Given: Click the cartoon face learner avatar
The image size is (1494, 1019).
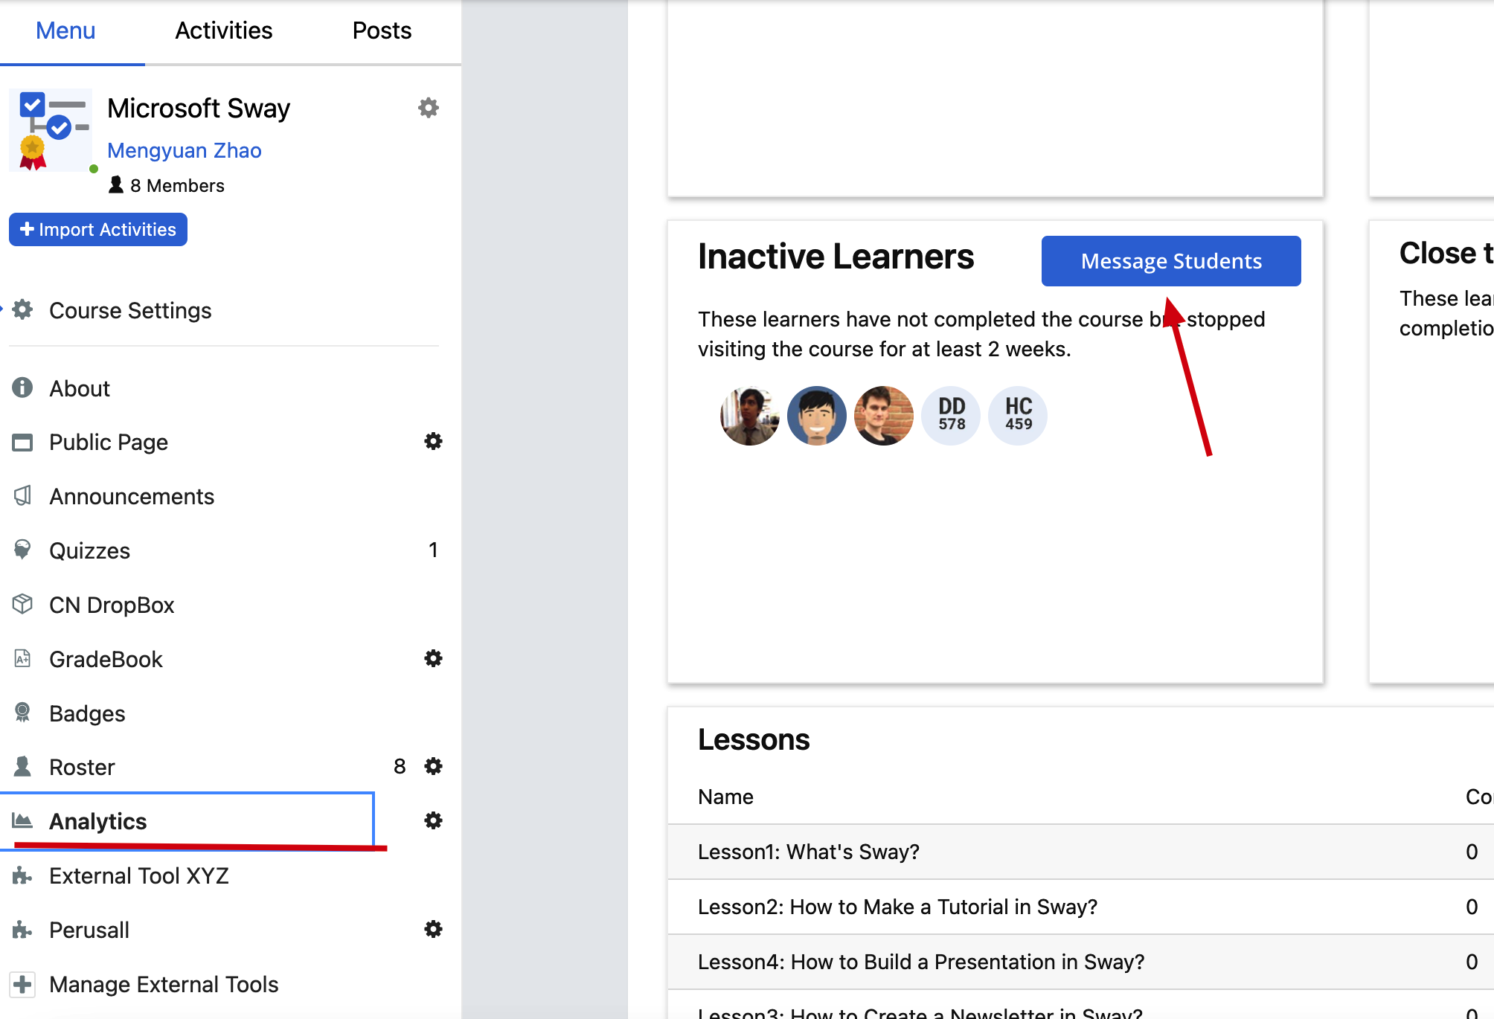Looking at the screenshot, I should pos(817,416).
